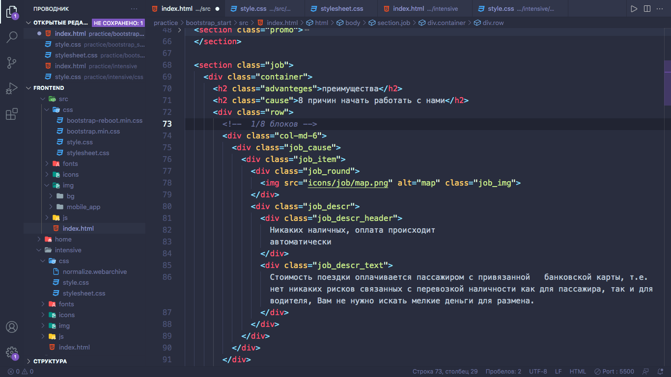This screenshot has height=377, width=671.
Task: Expand the СТРУКТУРА section
Action: point(28,361)
